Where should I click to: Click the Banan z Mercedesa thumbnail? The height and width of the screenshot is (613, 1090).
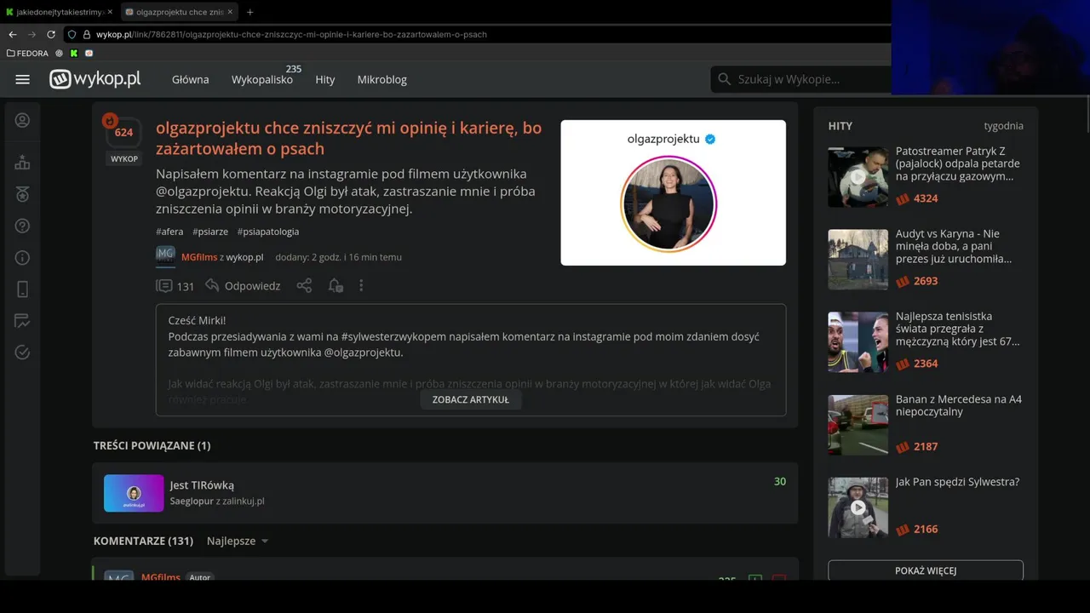coord(858,425)
